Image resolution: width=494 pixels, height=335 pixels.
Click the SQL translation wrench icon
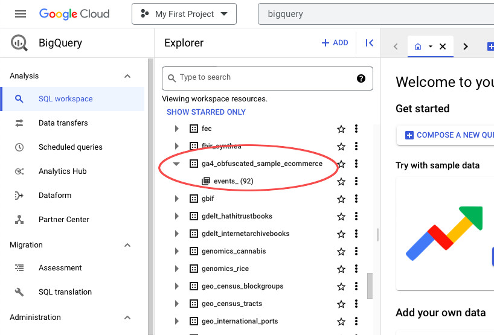19,292
